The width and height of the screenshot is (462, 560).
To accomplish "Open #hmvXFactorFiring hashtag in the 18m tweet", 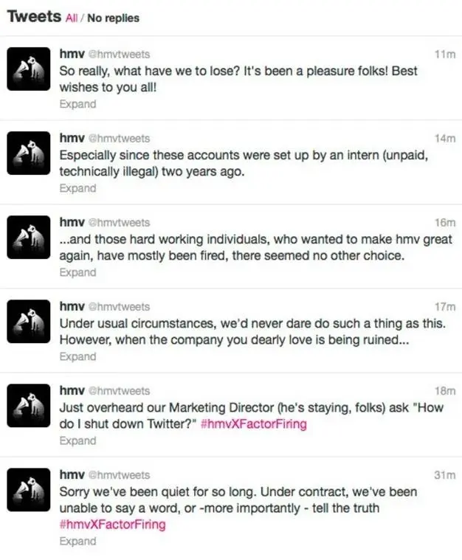I will [x=252, y=424].
